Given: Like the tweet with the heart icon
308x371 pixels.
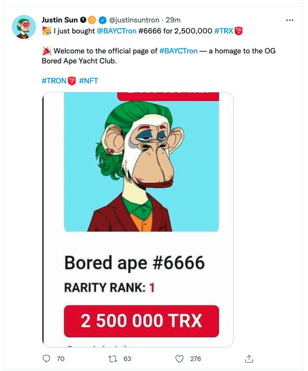Looking at the screenshot, I should (x=180, y=359).
